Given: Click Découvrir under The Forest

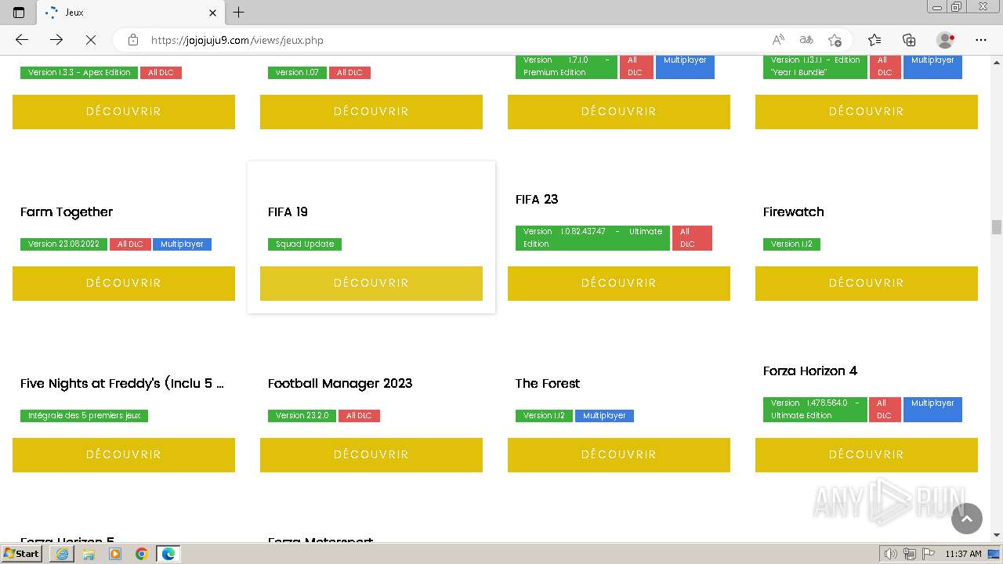Looking at the screenshot, I should 619,455.
